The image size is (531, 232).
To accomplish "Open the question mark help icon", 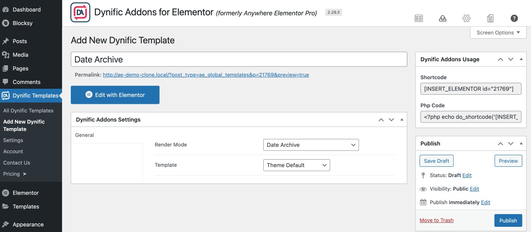I will tap(514, 18).
